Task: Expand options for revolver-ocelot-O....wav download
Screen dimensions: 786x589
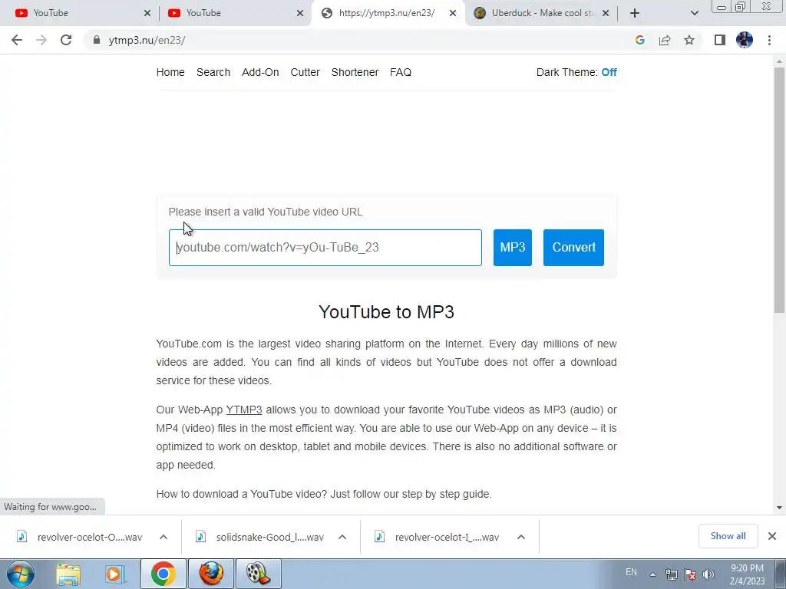Action: 163,537
